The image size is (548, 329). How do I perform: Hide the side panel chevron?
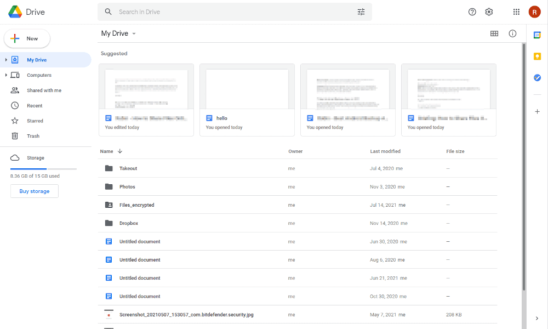click(537, 318)
